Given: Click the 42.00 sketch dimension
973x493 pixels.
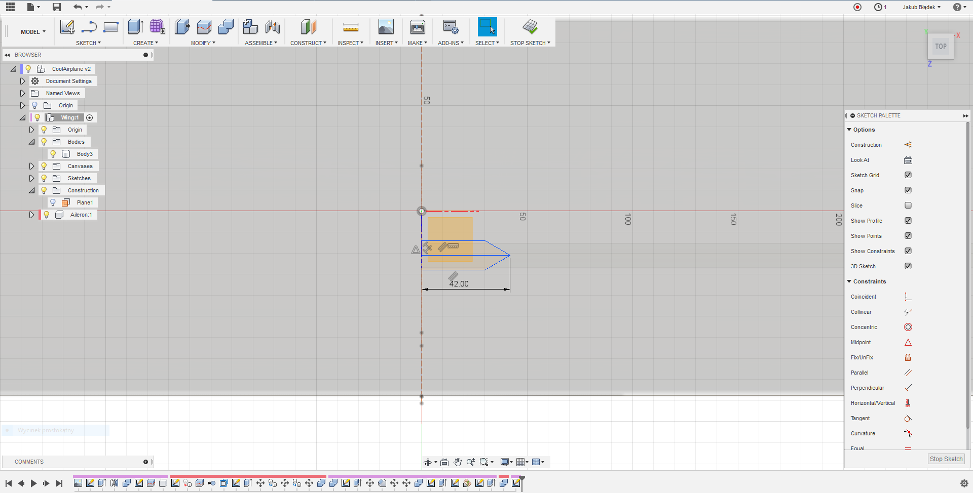Looking at the screenshot, I should [459, 284].
